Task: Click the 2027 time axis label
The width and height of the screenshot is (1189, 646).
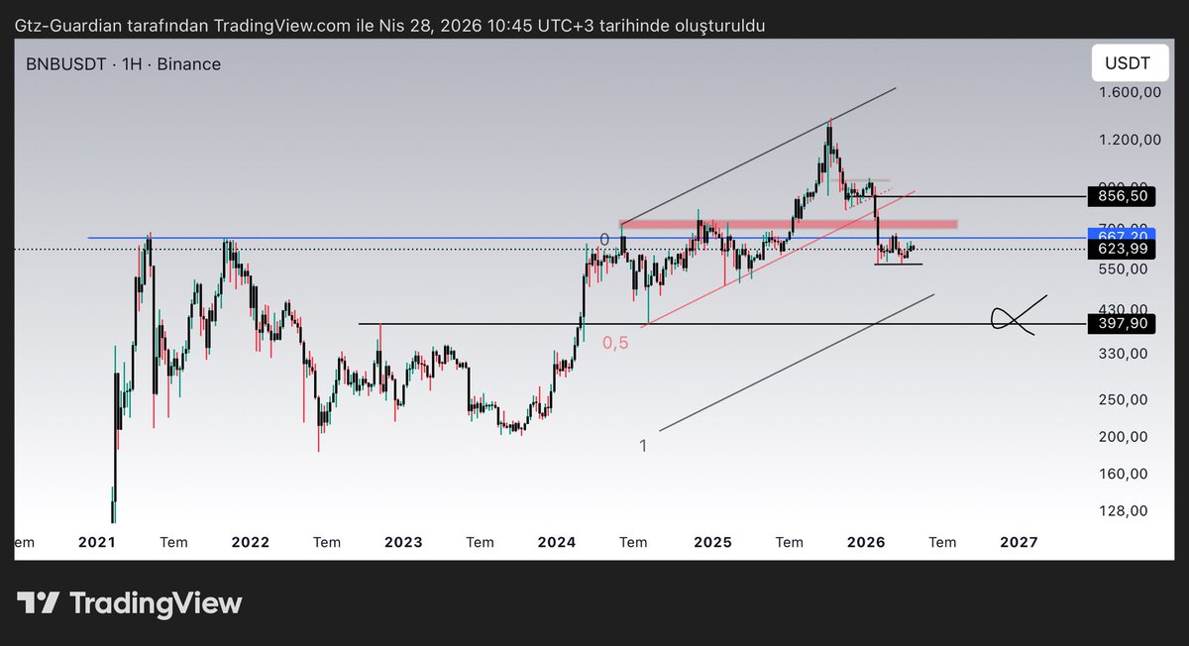Action: click(1019, 542)
